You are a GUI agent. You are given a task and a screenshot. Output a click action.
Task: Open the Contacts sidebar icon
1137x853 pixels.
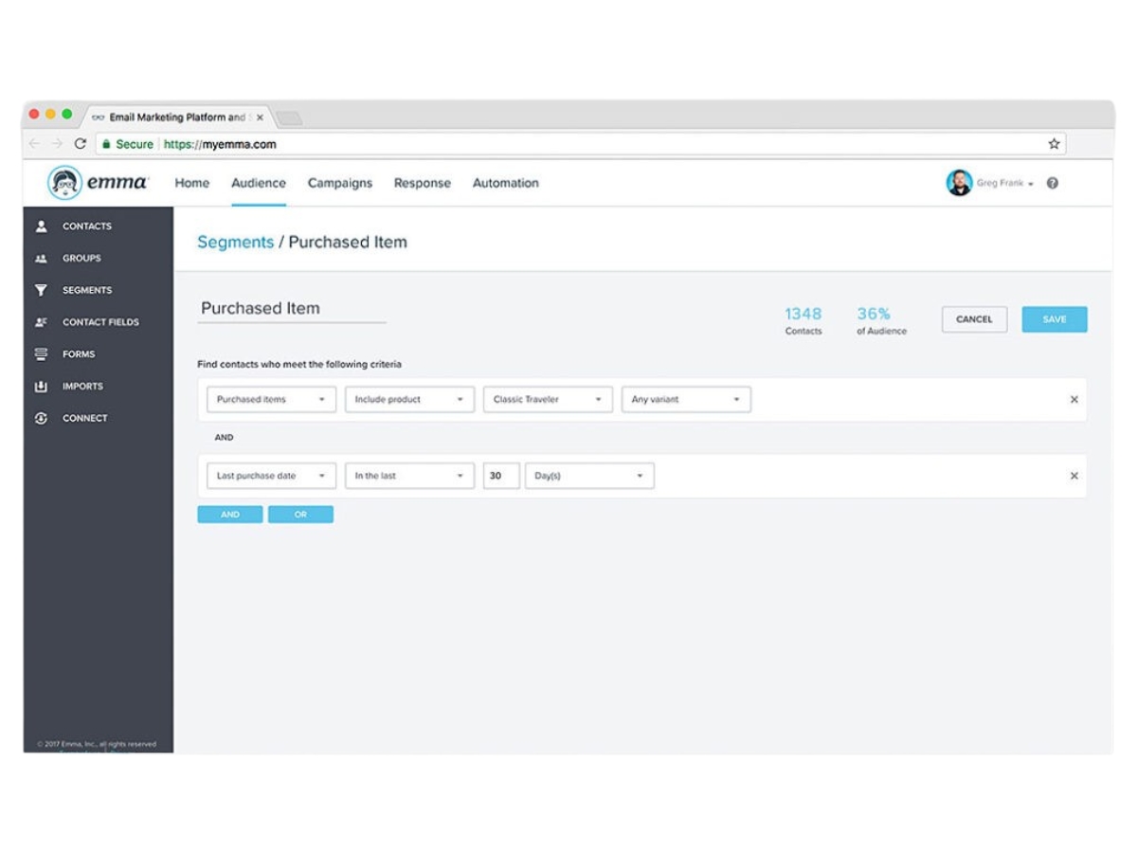(41, 227)
